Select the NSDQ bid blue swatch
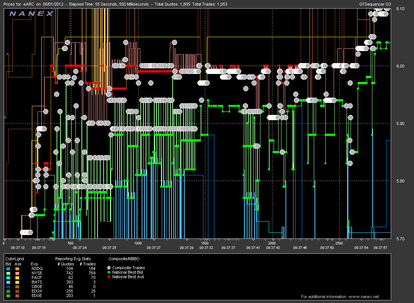Image resolution: width=414 pixels, height=303 pixels. tap(8, 269)
